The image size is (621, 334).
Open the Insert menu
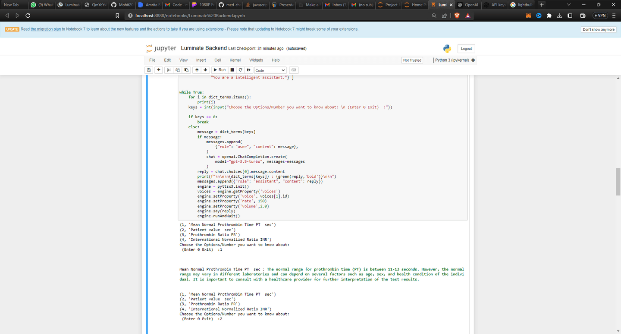(201, 60)
